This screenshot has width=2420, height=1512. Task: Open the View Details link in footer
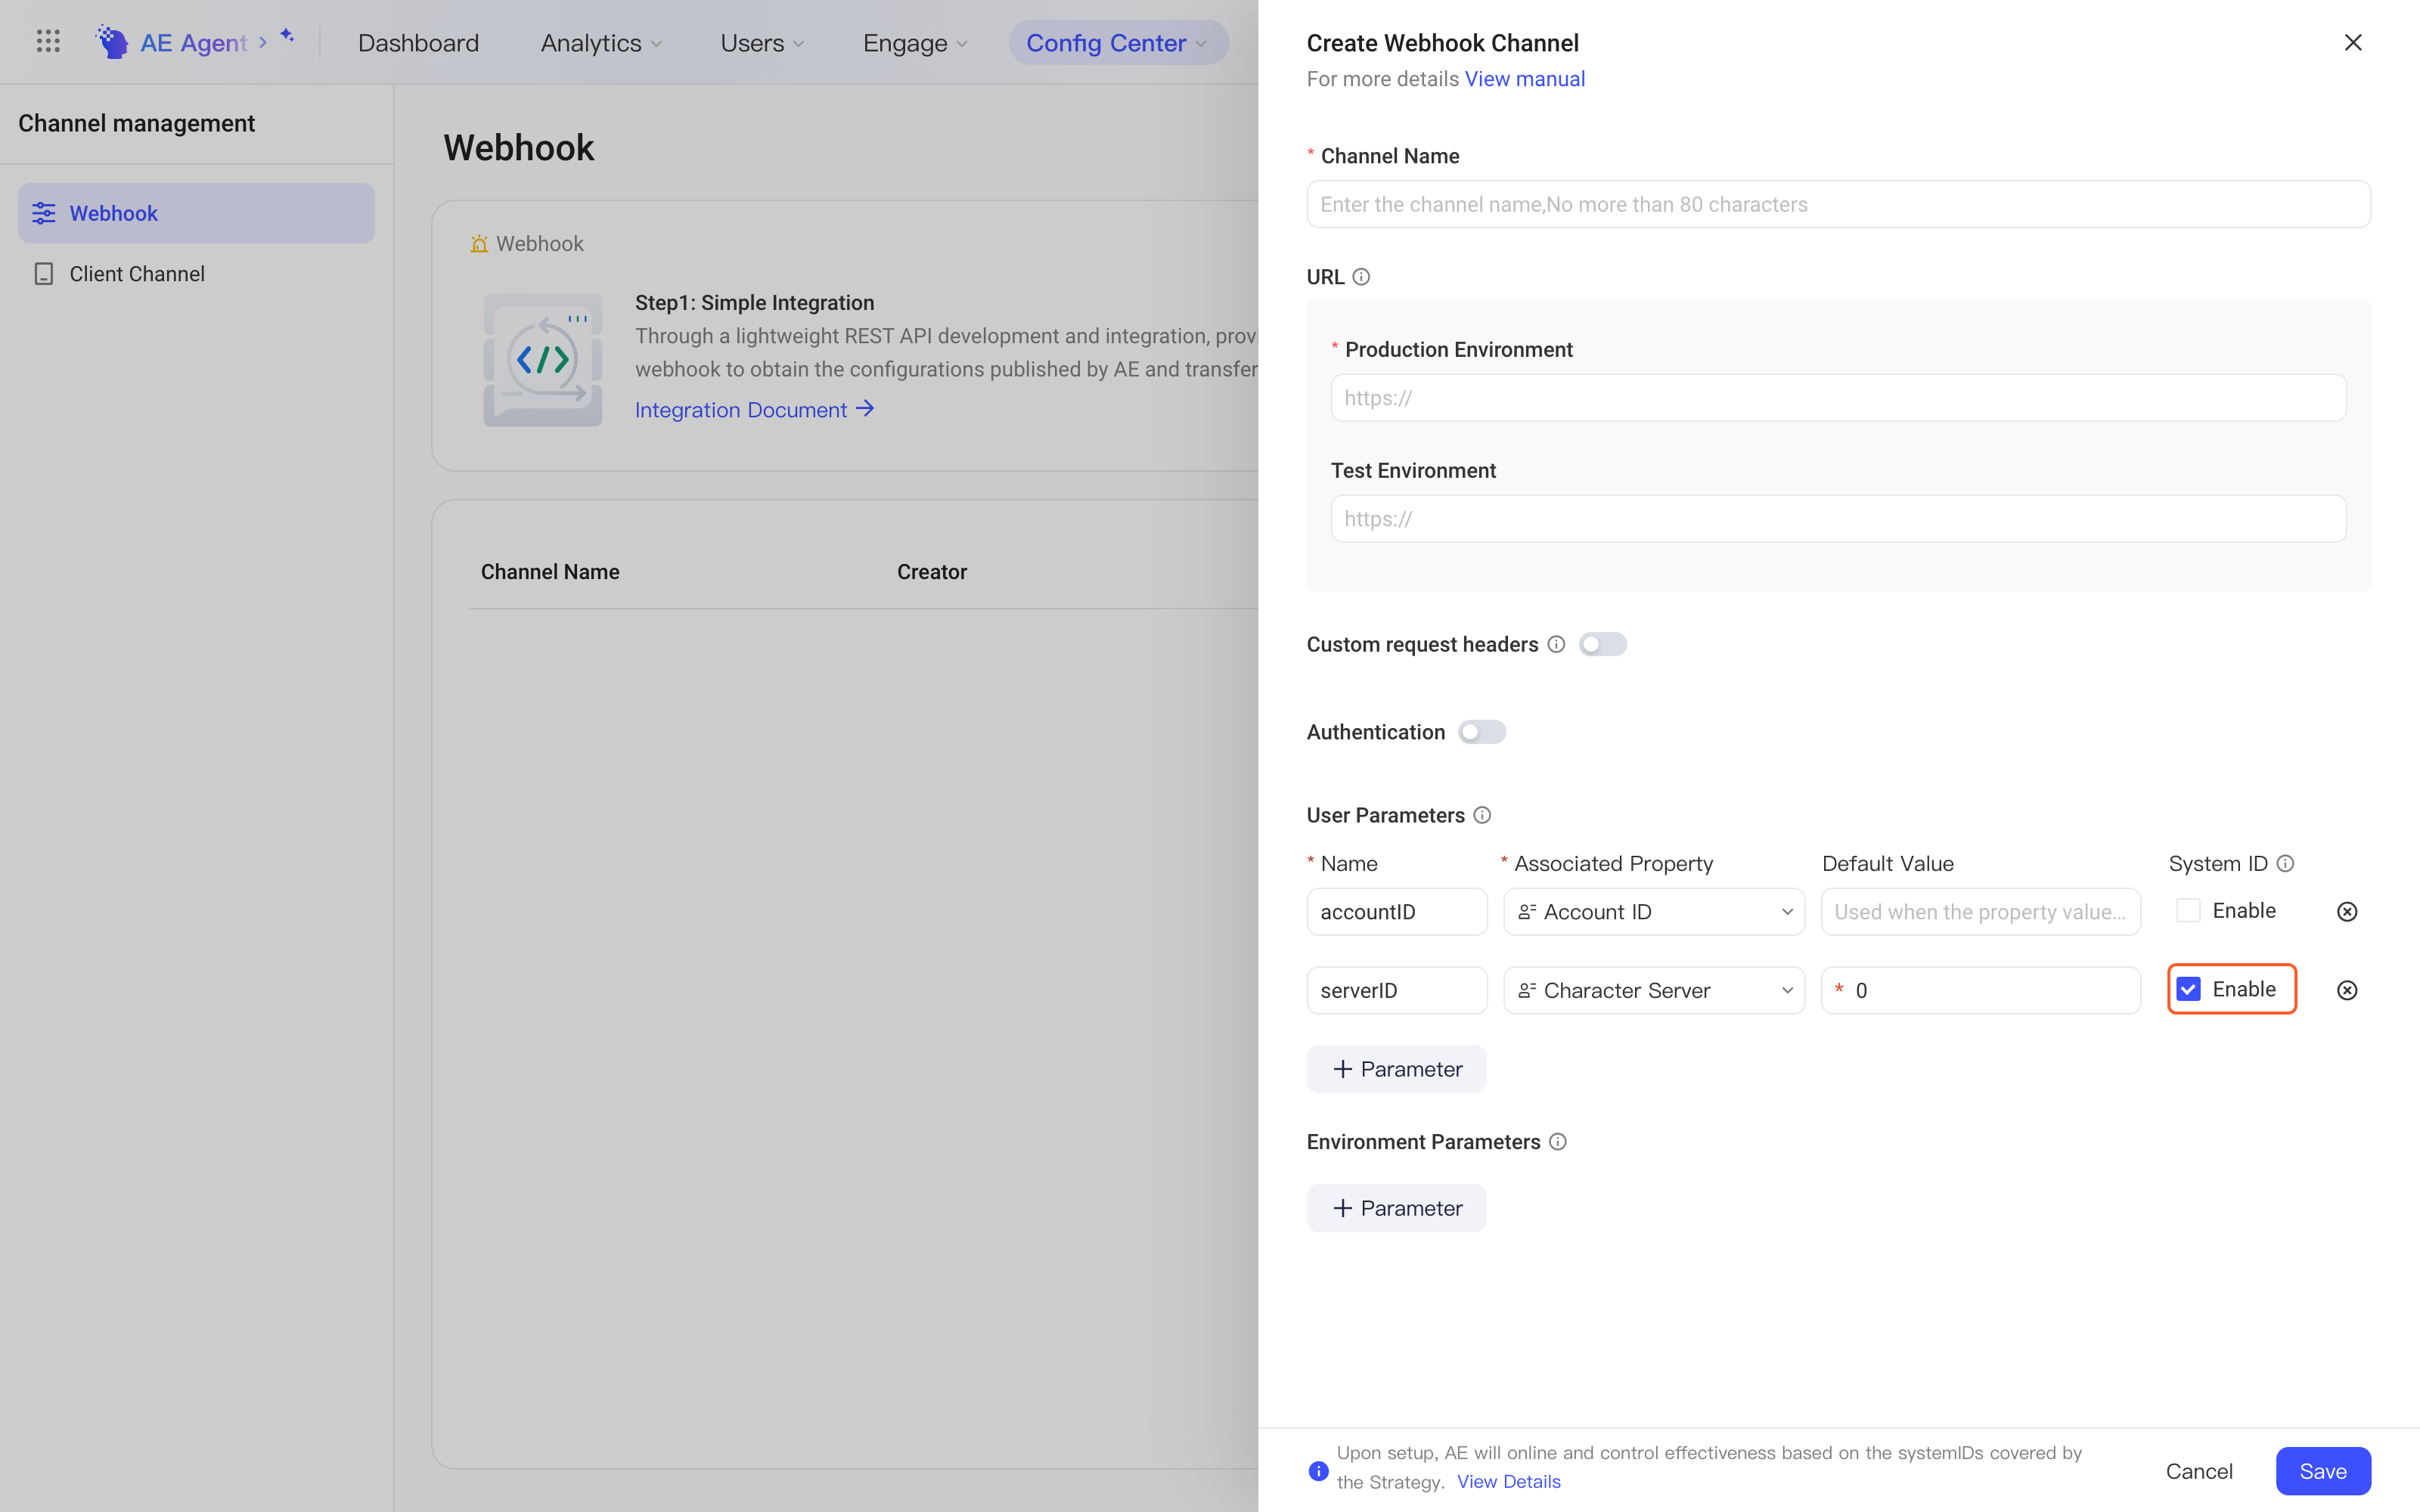coord(1508,1481)
